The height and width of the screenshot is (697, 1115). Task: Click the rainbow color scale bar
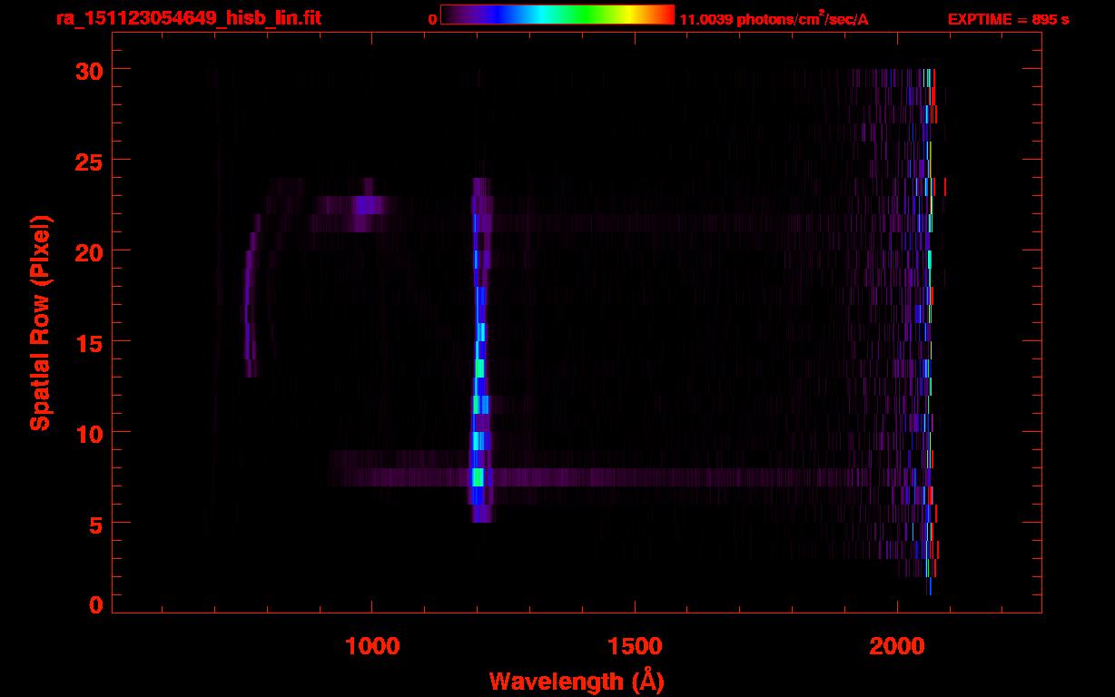(x=557, y=15)
